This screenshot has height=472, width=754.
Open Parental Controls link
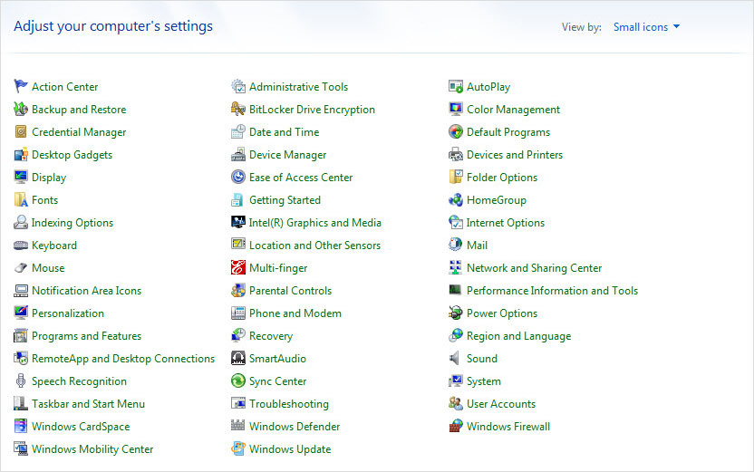290,290
